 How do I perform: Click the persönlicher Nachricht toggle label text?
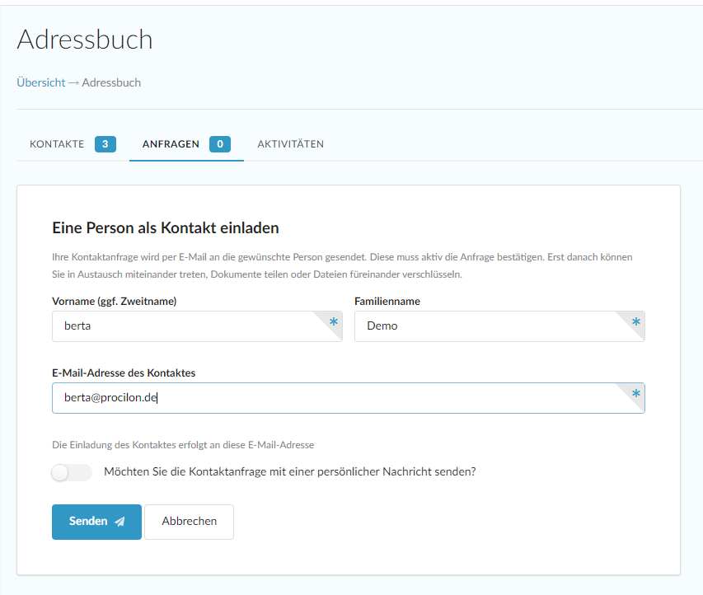[x=290, y=472]
